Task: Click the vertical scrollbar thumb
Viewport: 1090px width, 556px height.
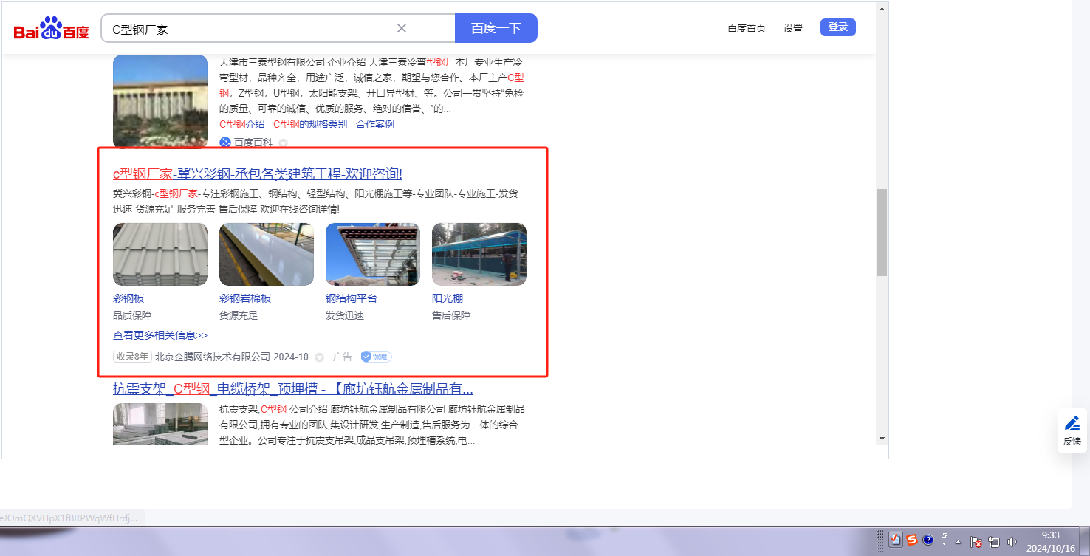Action: pos(882,233)
